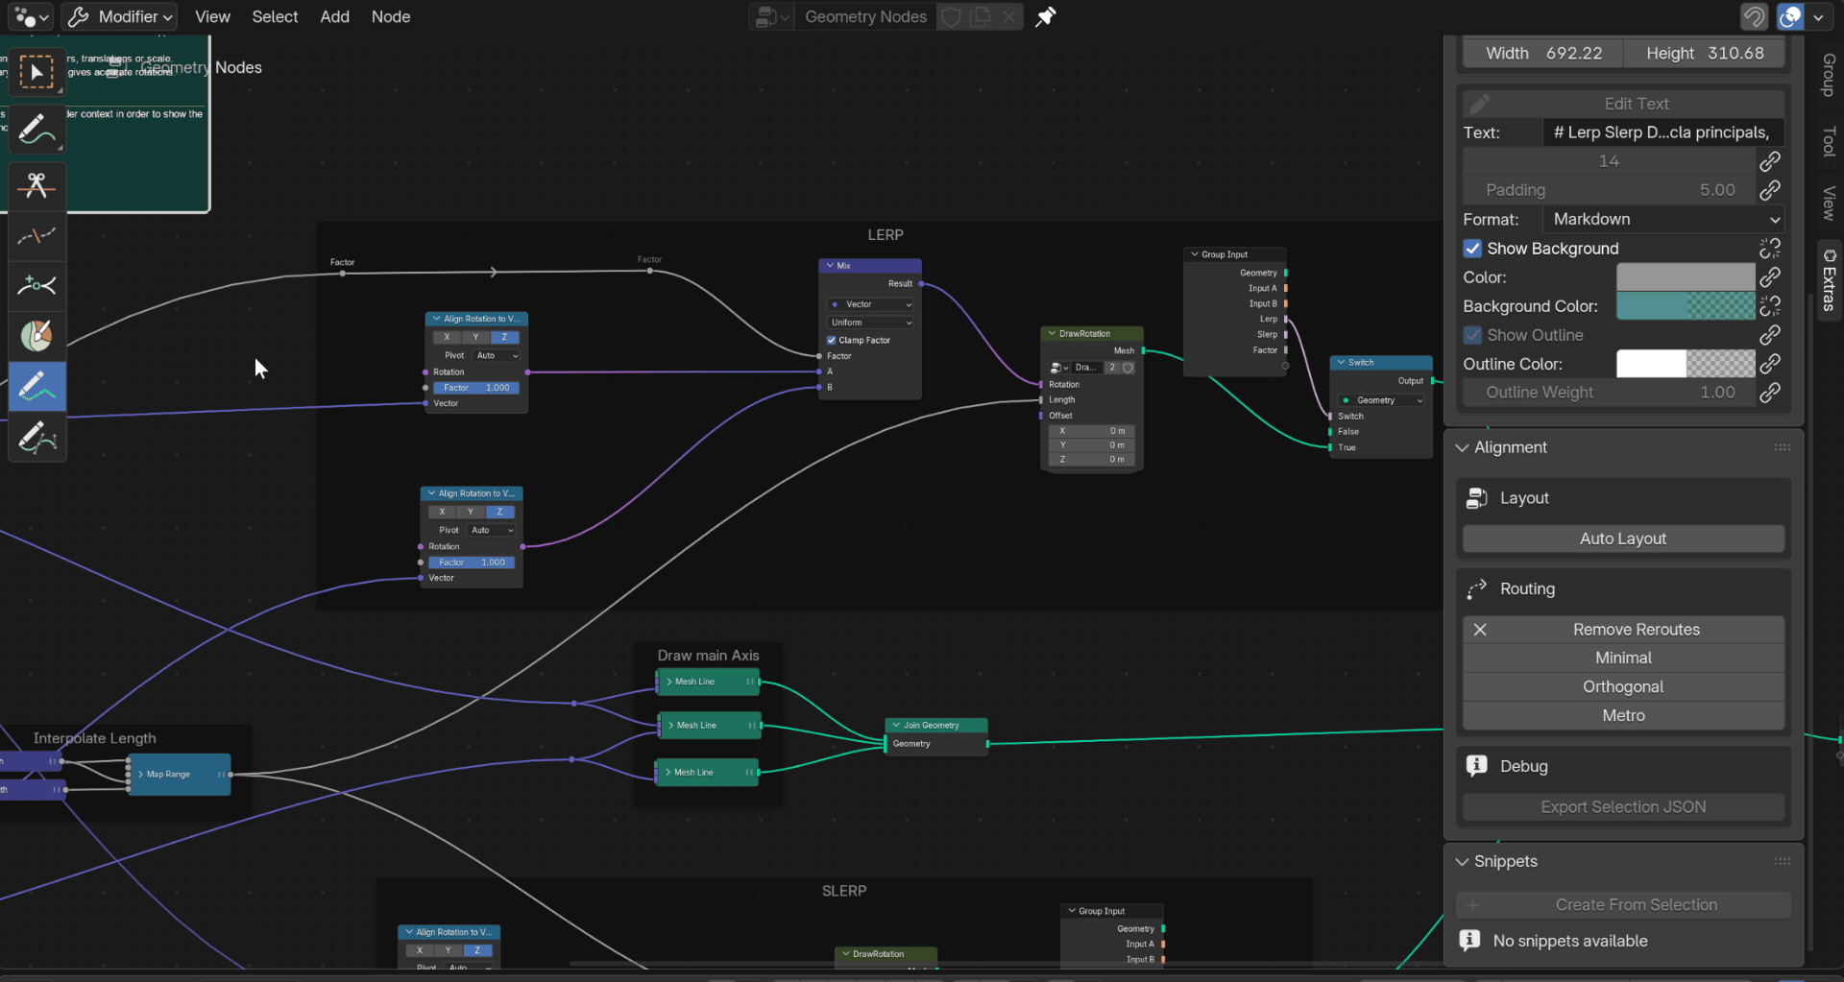Click the unlinked icon beside Background Color
Image resolution: width=1844 pixels, height=982 pixels.
[1770, 306]
